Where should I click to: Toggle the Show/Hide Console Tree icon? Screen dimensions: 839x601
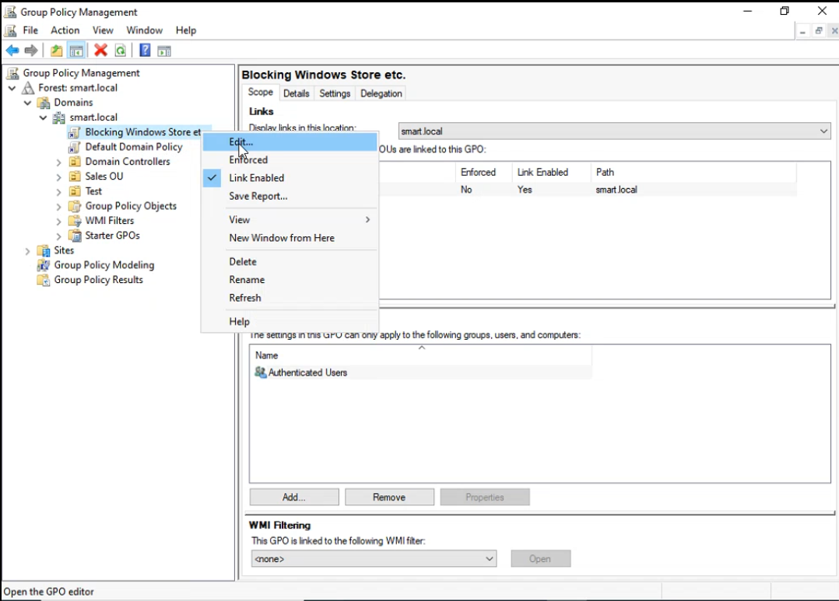click(76, 51)
